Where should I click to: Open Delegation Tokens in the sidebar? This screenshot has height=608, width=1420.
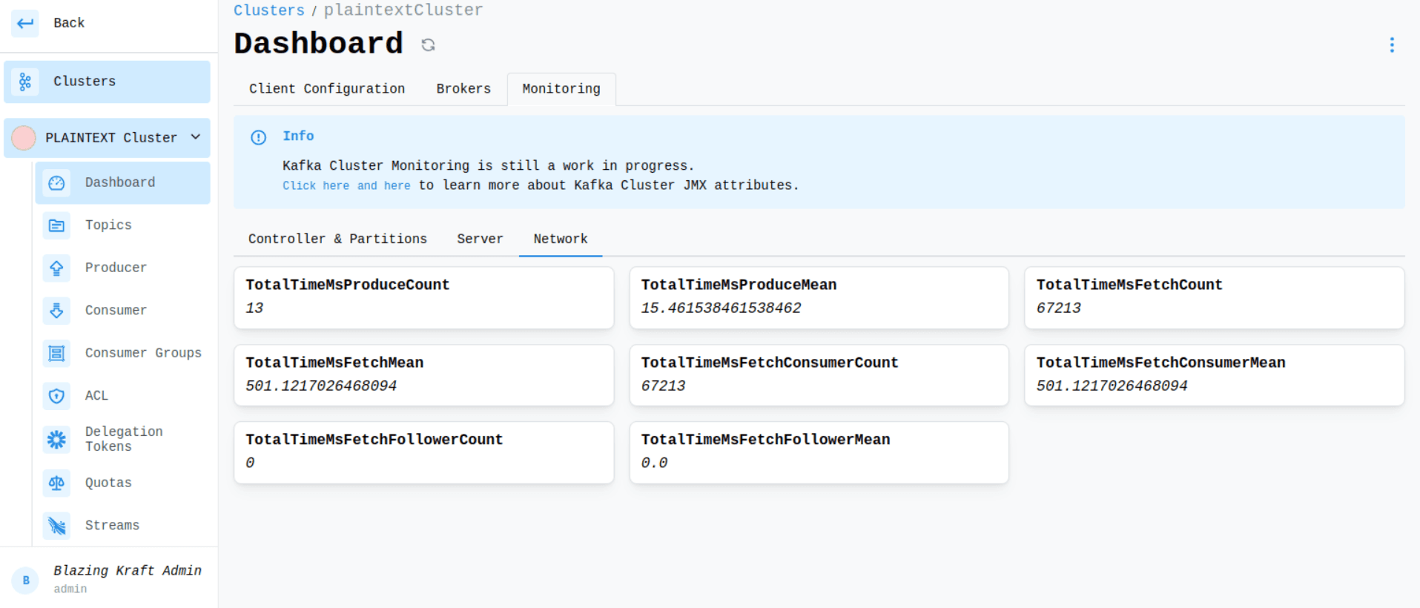point(122,440)
